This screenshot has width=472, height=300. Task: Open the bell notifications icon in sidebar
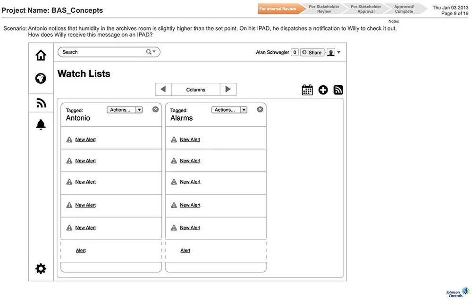pyautogui.click(x=41, y=124)
